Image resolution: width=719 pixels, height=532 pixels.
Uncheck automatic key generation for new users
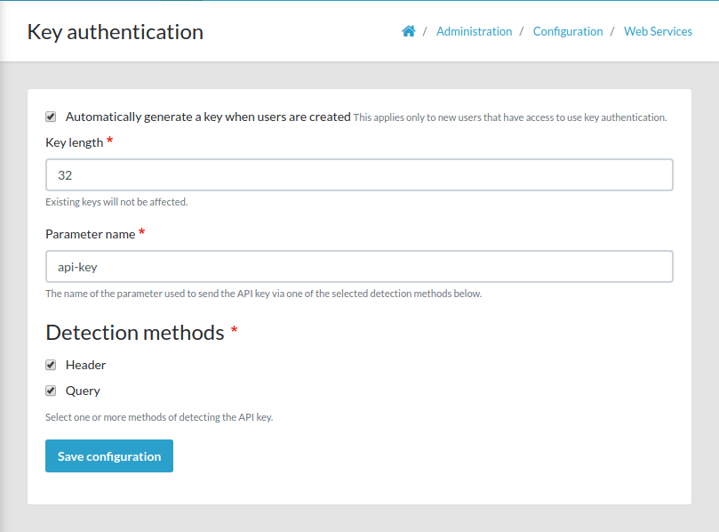(51, 116)
